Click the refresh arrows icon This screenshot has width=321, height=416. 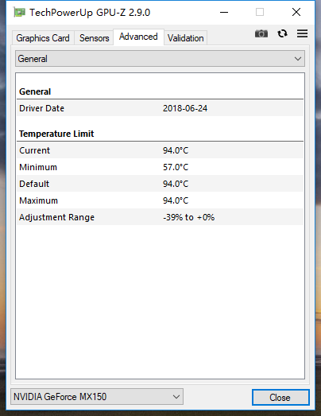pos(282,33)
